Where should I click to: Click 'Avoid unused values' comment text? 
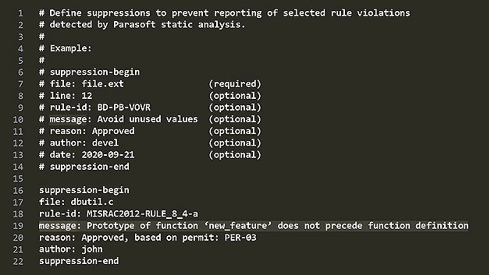coord(147,119)
